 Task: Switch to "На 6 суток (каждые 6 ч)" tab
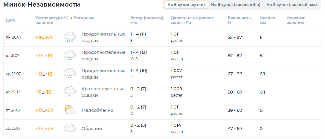pos(236,5)
